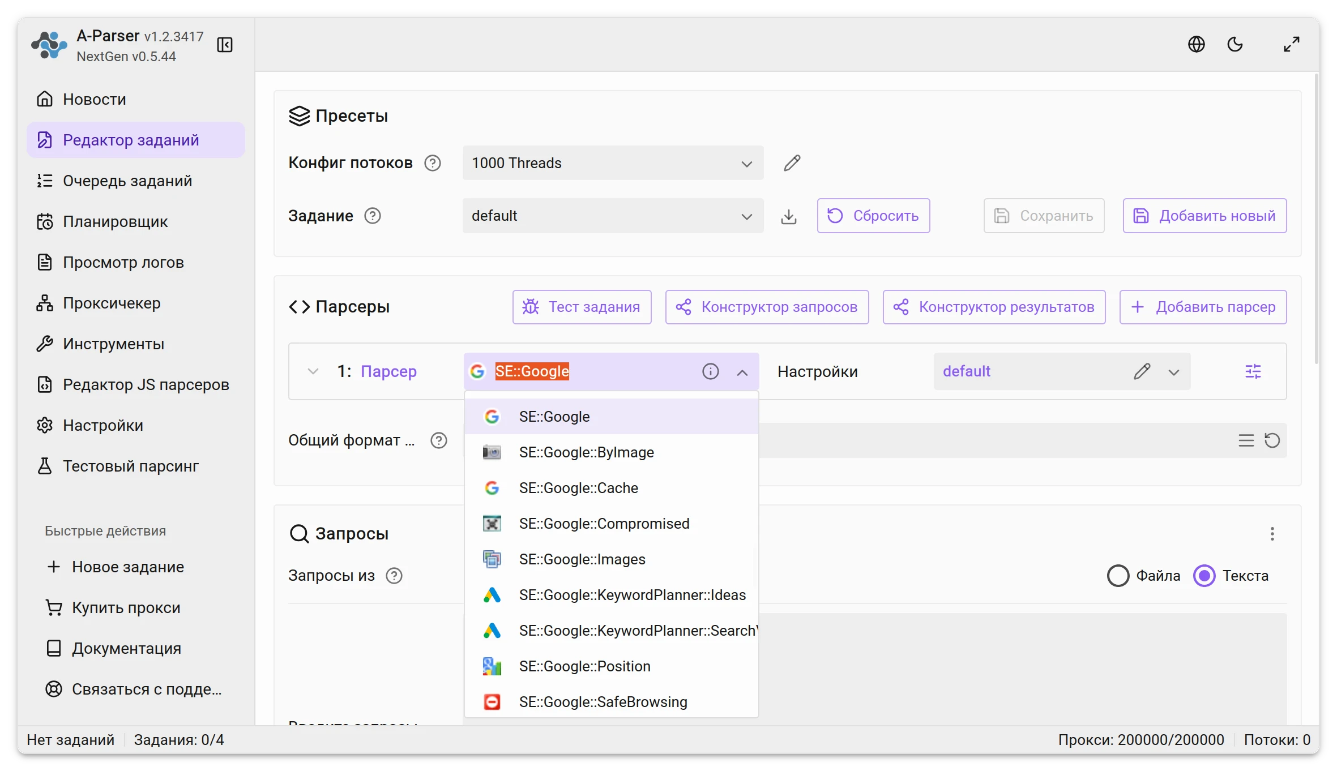Select the Текста radio button
Viewport: 1337px width, 771px height.
[x=1204, y=576]
